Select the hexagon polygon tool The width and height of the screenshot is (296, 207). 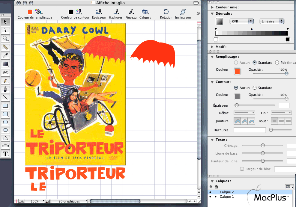pyautogui.click(x=5, y=122)
